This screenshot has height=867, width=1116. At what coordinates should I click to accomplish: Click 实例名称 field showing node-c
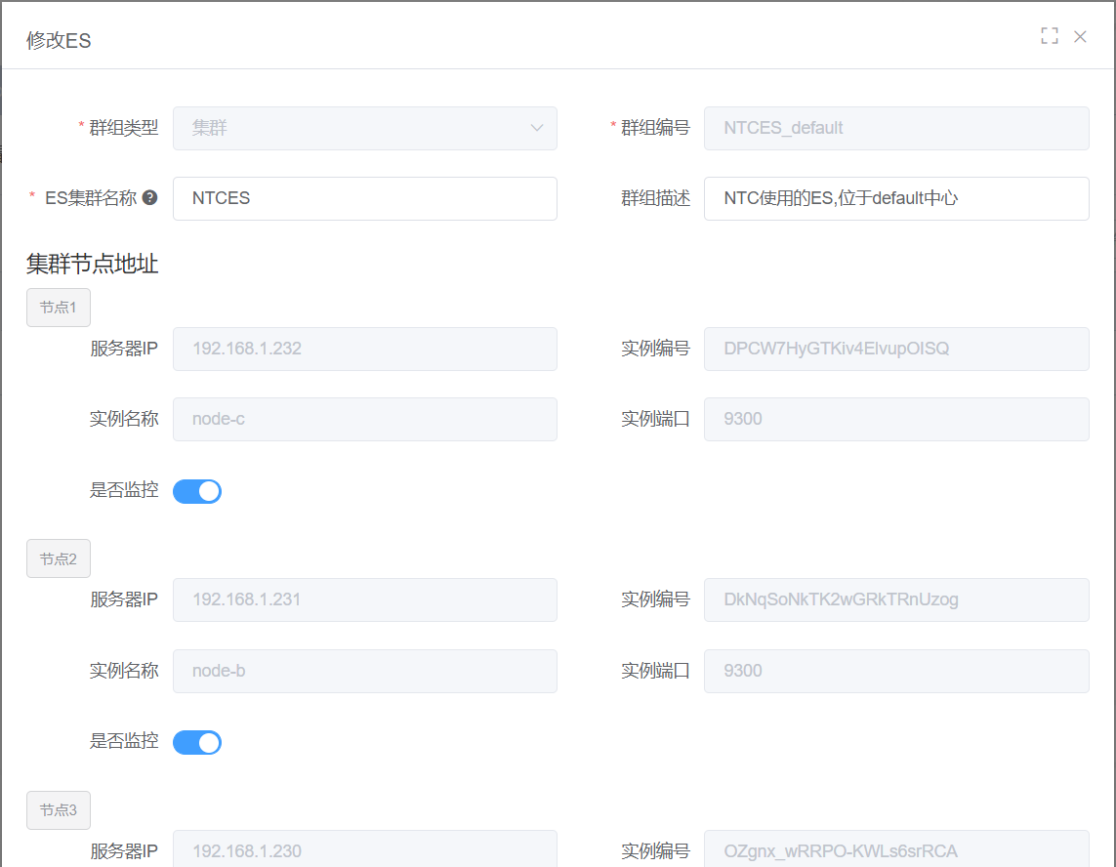(364, 419)
